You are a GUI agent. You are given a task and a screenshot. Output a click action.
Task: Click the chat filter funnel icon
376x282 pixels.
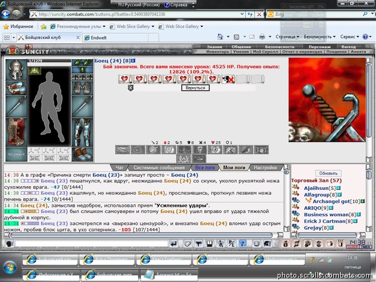[x=198, y=244]
